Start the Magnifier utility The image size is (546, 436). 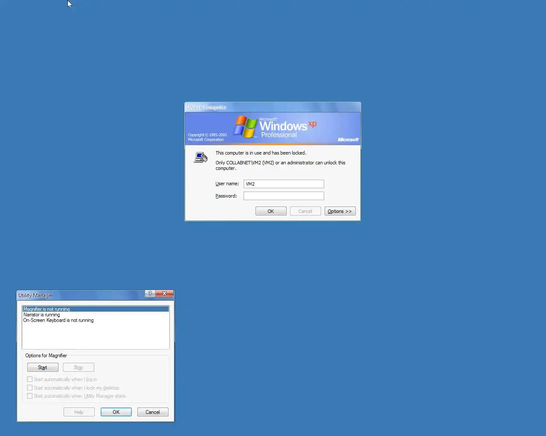[x=43, y=367]
